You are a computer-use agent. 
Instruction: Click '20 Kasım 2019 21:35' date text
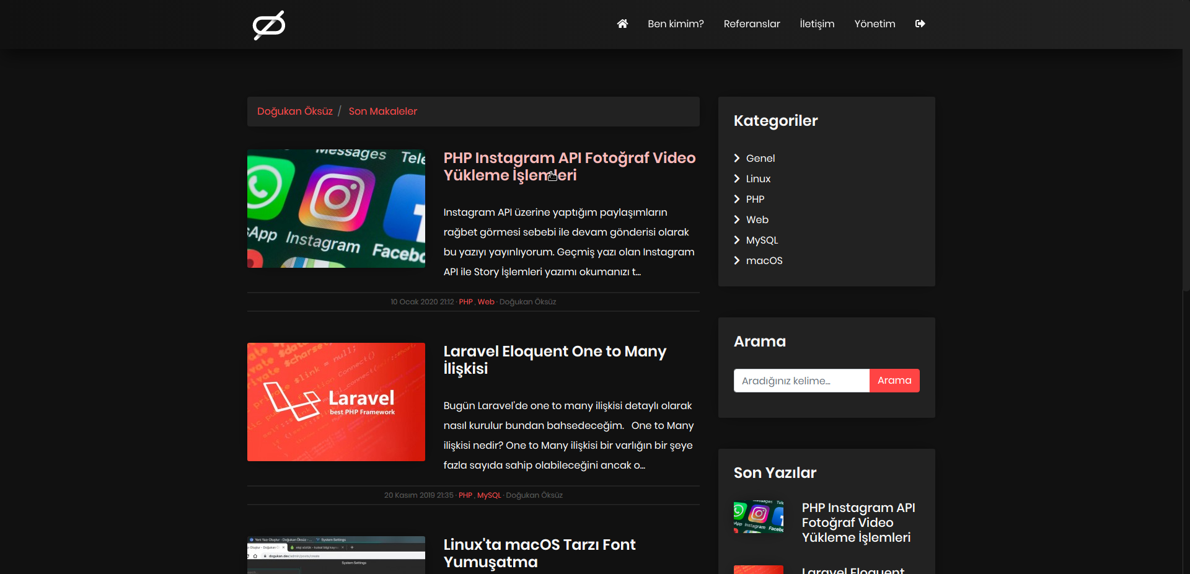(x=418, y=495)
